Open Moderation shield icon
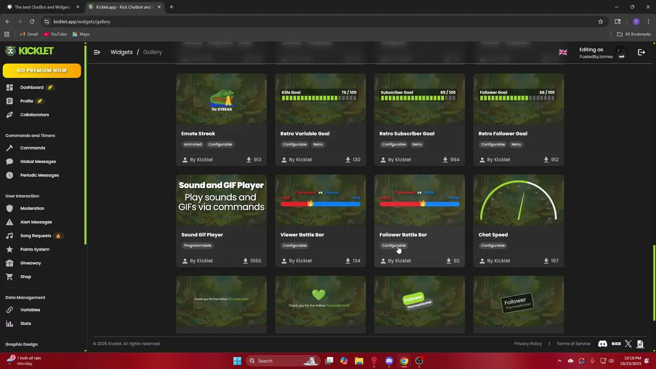Image resolution: width=656 pixels, height=369 pixels. (x=9, y=209)
